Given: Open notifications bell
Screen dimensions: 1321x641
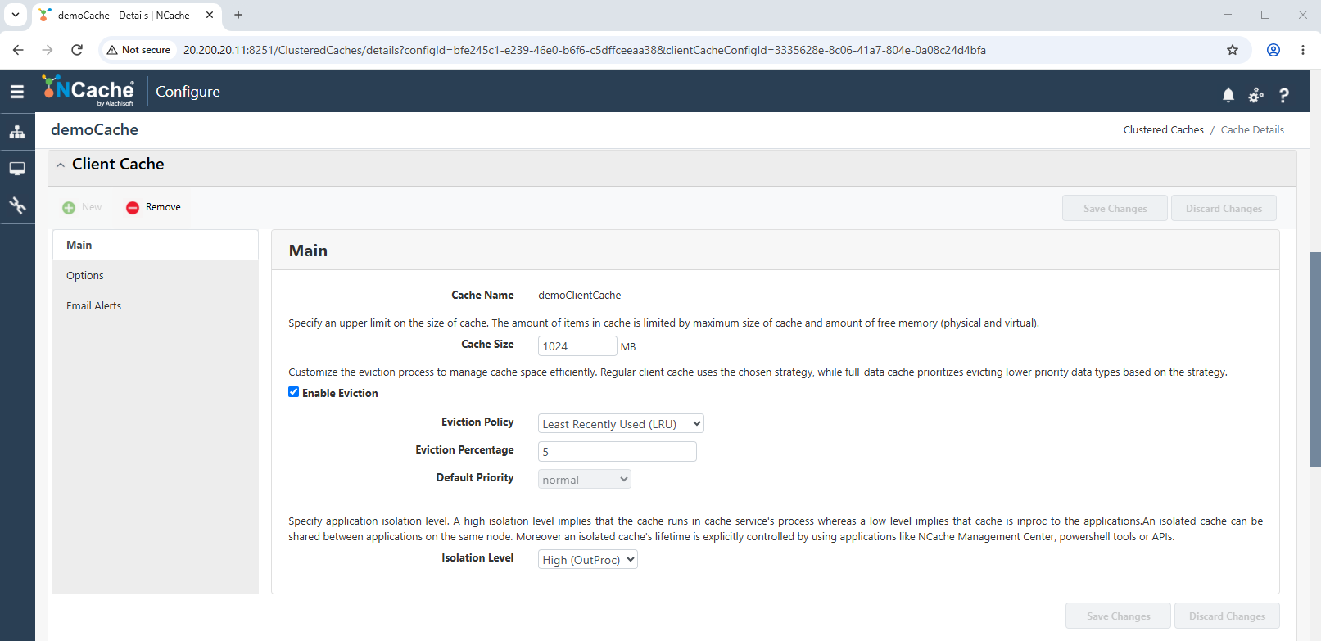Looking at the screenshot, I should (x=1228, y=95).
